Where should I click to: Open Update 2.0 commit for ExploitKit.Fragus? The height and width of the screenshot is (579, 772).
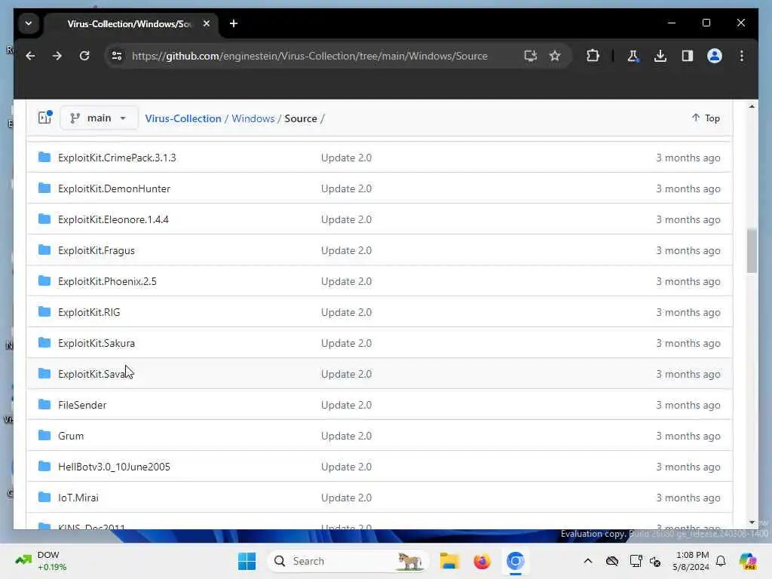pos(346,250)
